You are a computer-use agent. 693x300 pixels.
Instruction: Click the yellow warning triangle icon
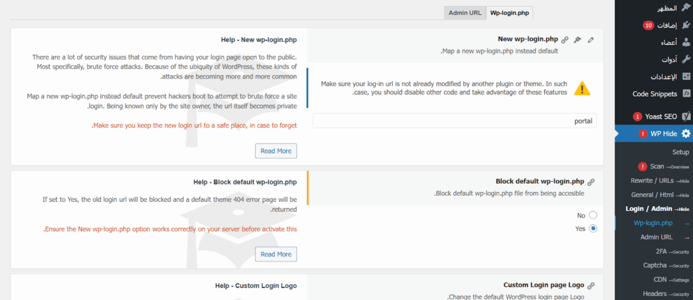[582, 88]
